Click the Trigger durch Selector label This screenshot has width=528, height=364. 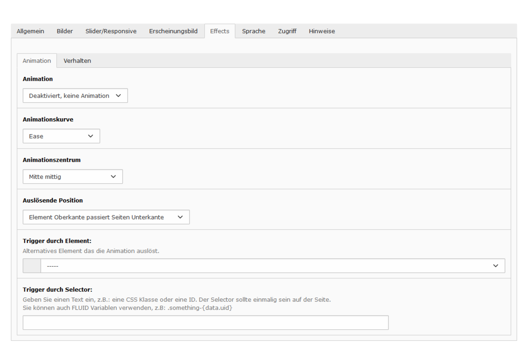(57, 290)
